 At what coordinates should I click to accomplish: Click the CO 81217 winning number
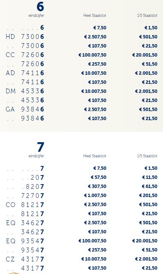pos(25,204)
